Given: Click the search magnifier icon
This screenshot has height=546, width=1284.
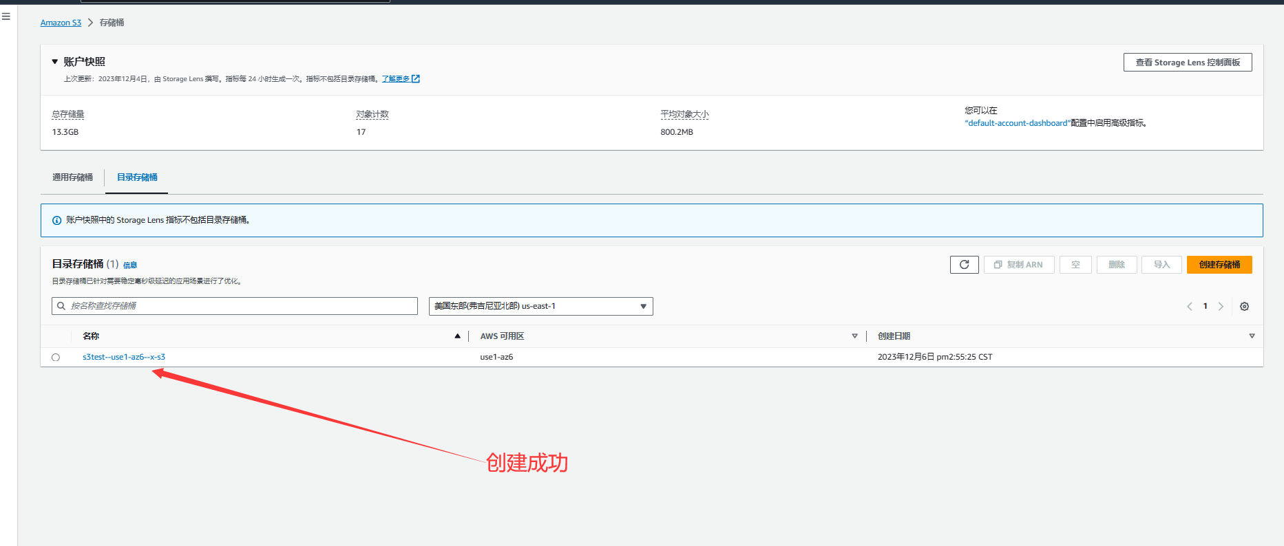Looking at the screenshot, I should click(x=61, y=306).
